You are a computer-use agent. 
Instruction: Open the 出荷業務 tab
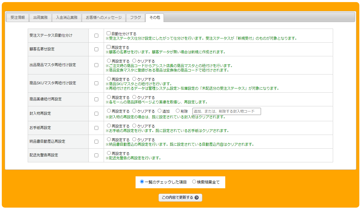click(41, 18)
